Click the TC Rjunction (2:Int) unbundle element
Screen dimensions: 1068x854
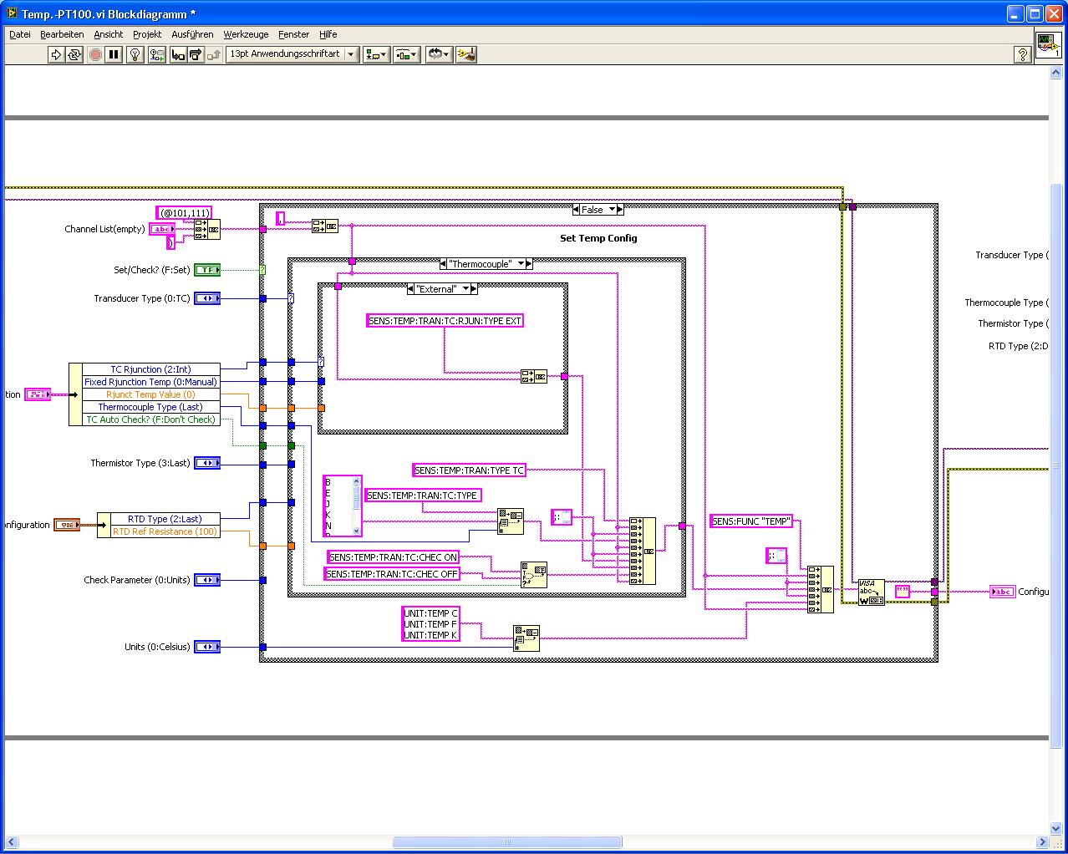[150, 369]
